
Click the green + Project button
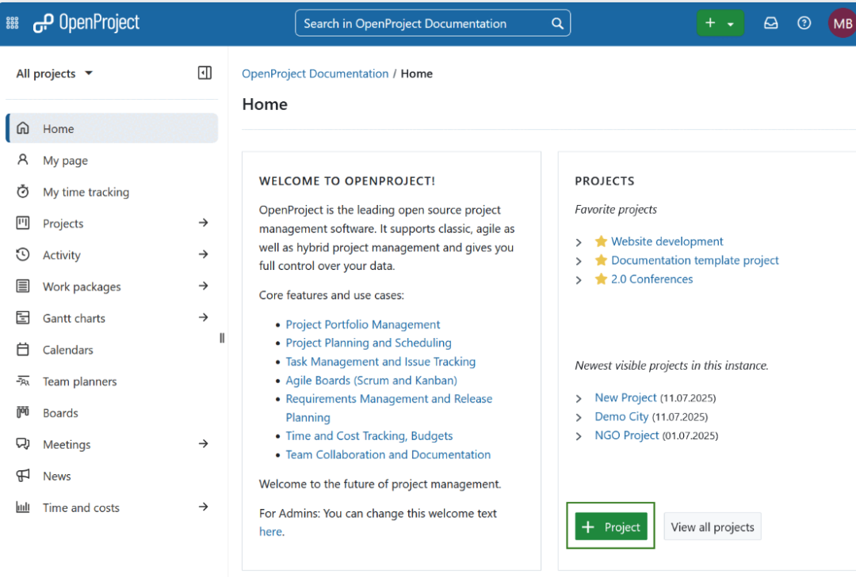(611, 527)
